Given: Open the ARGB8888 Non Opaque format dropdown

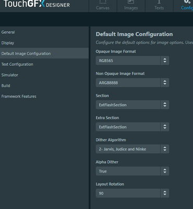Looking at the screenshot, I should click(132, 83).
